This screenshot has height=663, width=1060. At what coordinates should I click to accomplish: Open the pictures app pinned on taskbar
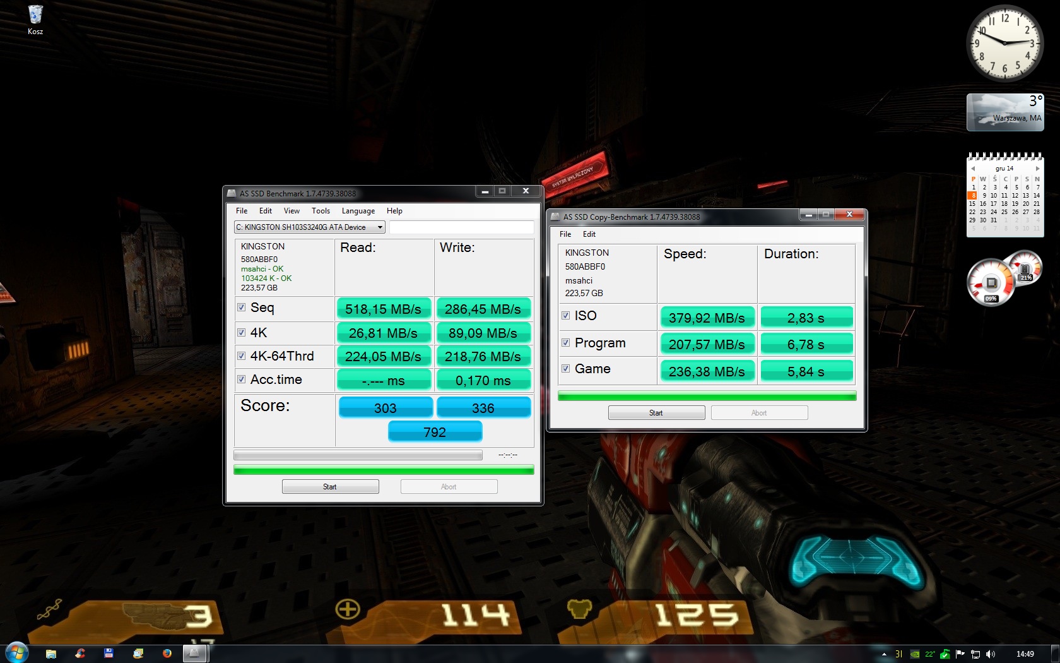click(x=138, y=654)
